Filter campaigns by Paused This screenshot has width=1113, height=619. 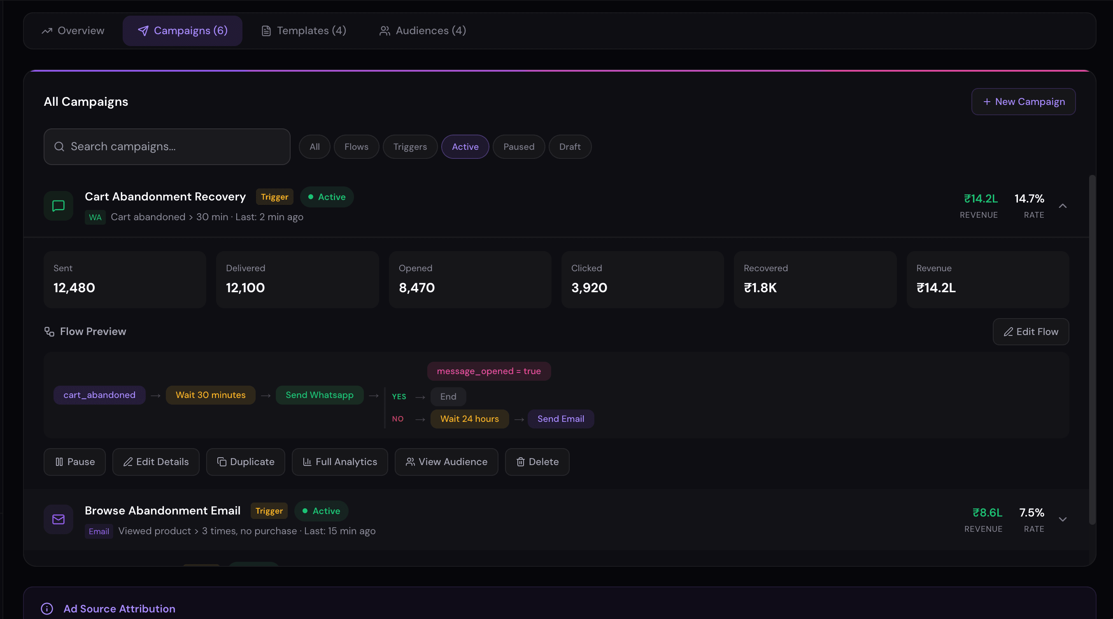(x=519, y=147)
